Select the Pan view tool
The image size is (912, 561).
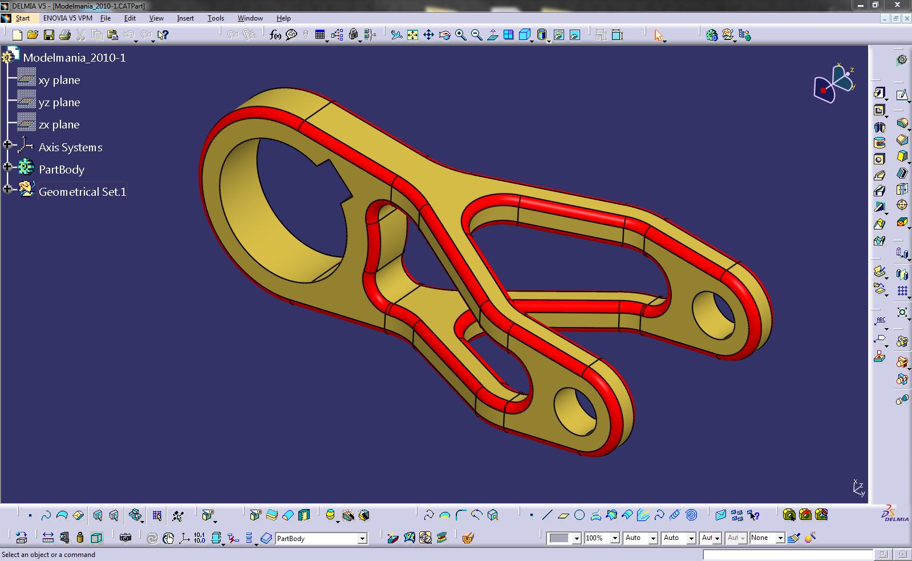(x=428, y=35)
